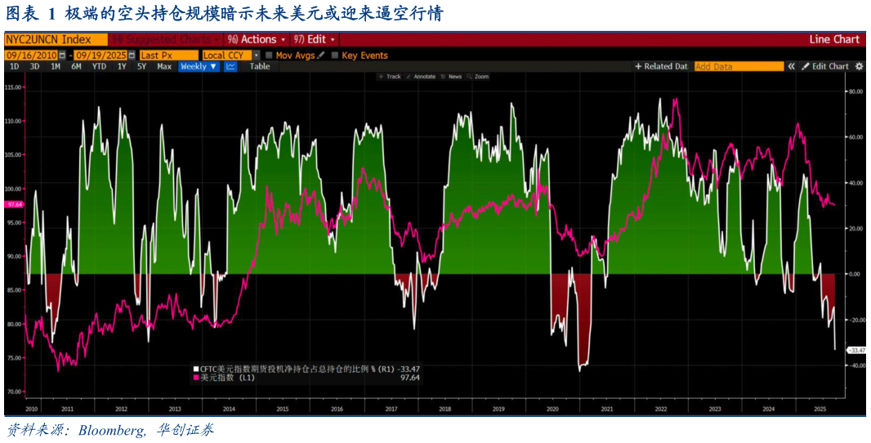The height and width of the screenshot is (443, 871).
Task: Open chart settings gear icon
Action: 859,66
